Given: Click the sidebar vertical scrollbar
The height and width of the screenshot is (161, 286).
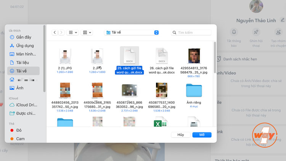Looking at the screenshot, I should click(44, 58).
